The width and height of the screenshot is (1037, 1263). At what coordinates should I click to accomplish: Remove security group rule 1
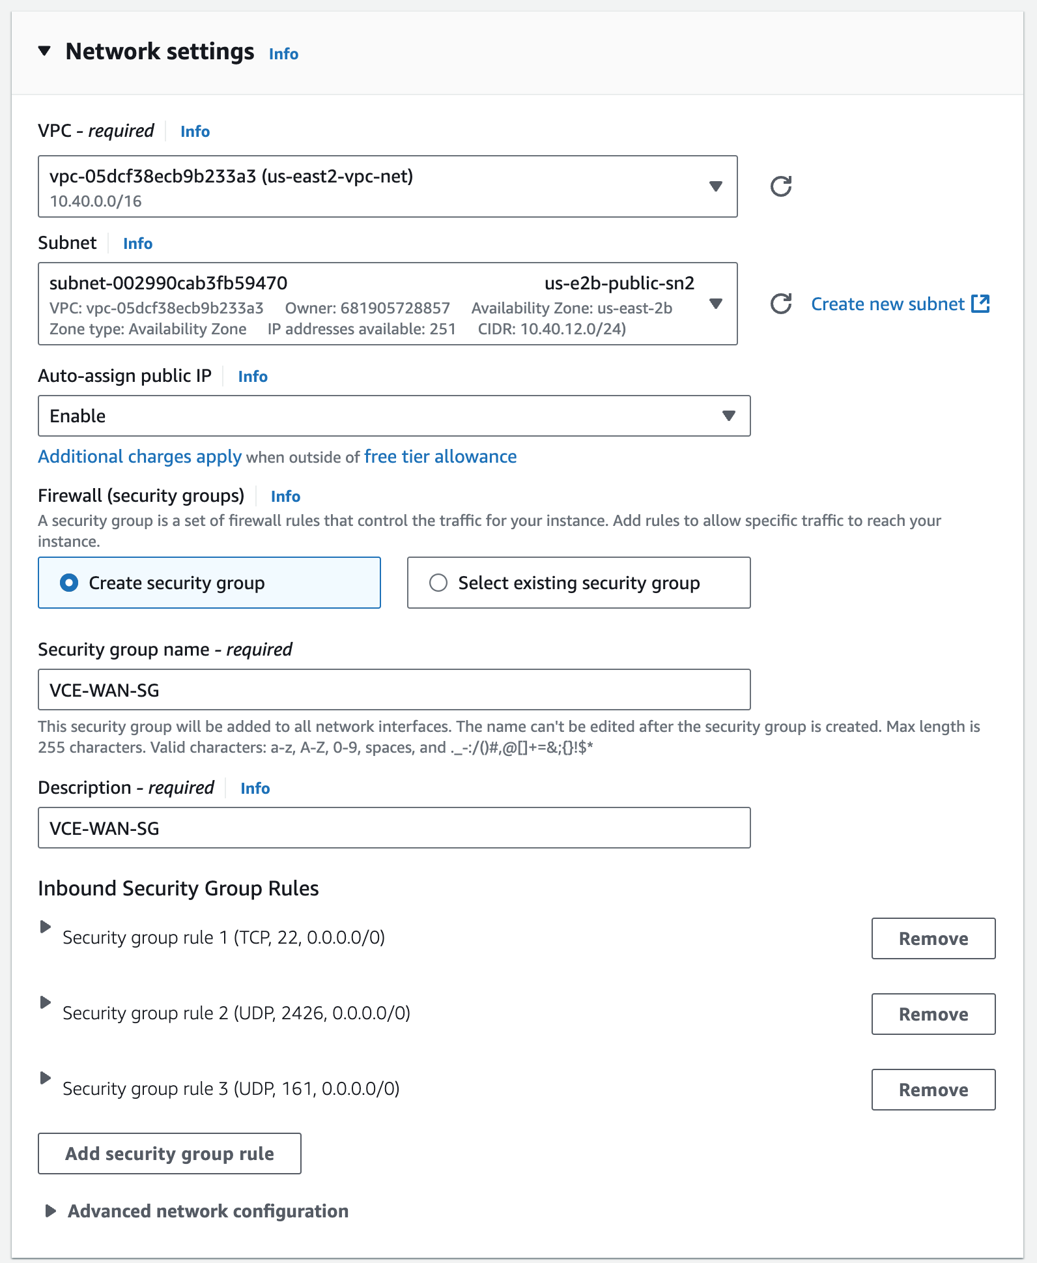tap(933, 938)
